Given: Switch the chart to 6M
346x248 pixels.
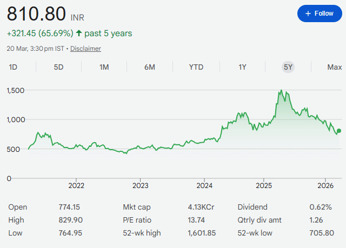Looking at the screenshot, I should click(x=150, y=67).
